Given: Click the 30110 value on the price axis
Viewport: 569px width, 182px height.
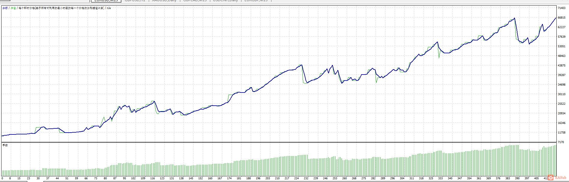Looking at the screenshot, I should click(x=562, y=94).
